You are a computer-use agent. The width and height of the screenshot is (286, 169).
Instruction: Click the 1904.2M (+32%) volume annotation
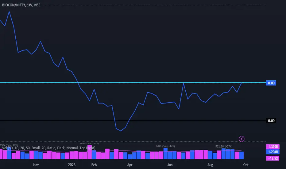click(x=9, y=145)
